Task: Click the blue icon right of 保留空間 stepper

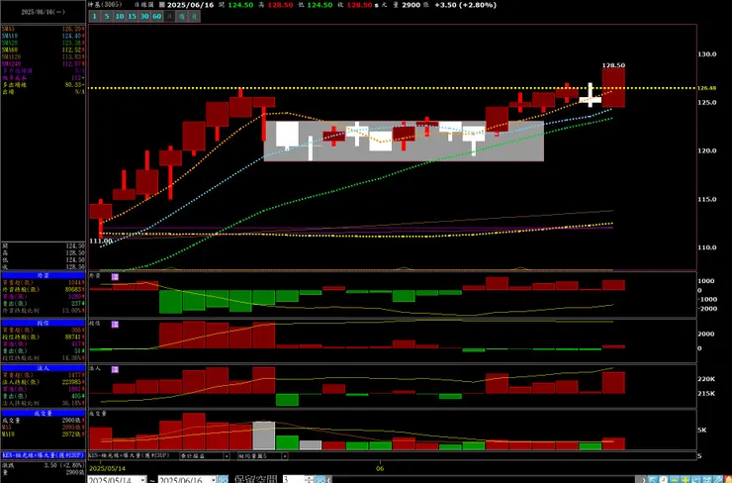Action: [320, 480]
